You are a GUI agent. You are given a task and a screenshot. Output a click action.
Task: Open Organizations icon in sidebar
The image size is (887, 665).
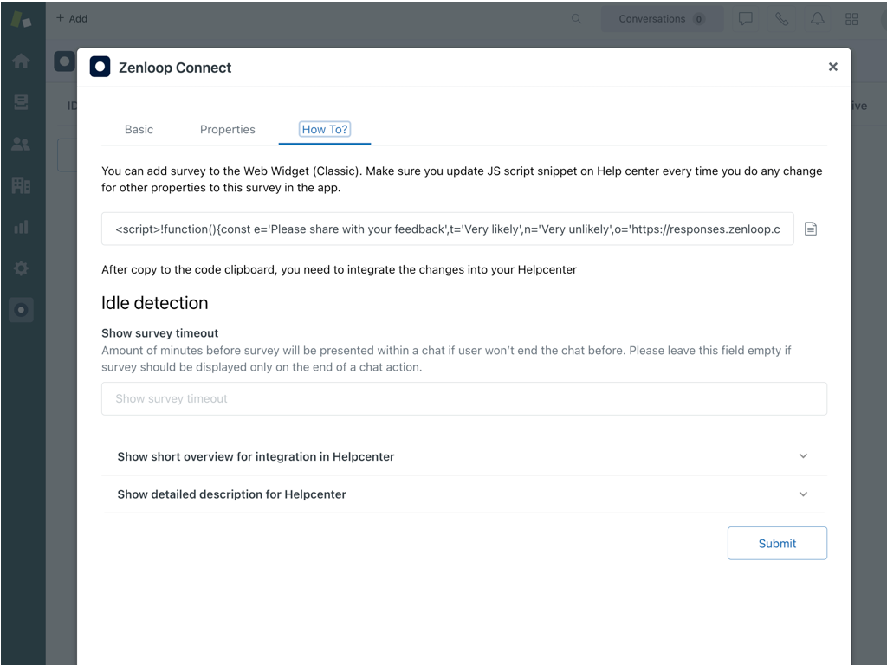21,185
